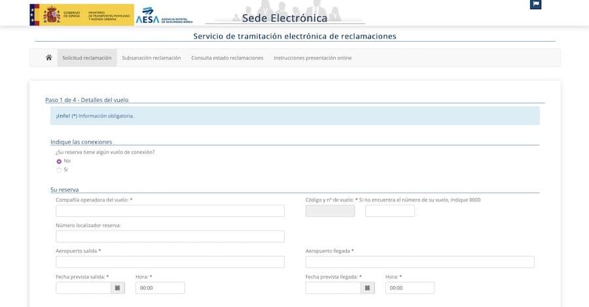Image resolution: width=589 pixels, height=307 pixels.
Task: Open the Solicitud reclamación tab
Action: pyautogui.click(x=87, y=57)
